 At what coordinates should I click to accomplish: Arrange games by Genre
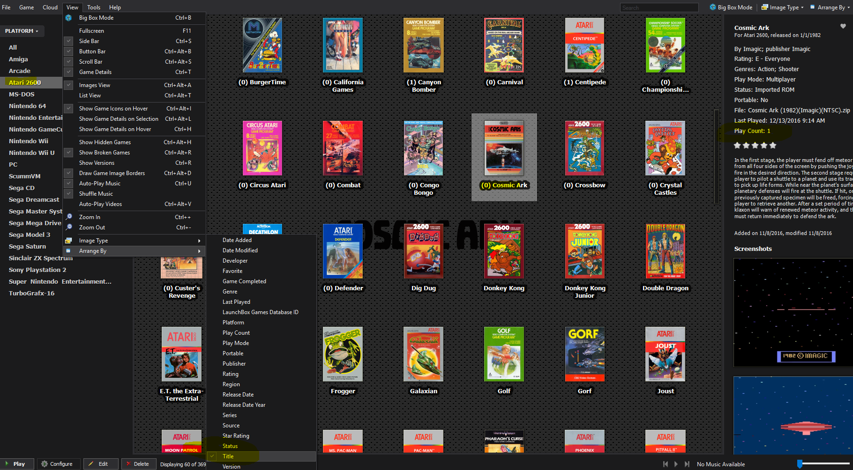tap(262, 292)
